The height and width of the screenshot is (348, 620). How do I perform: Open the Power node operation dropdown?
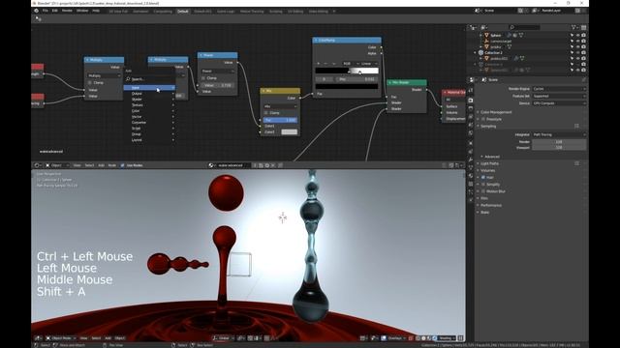pyautogui.click(x=218, y=71)
